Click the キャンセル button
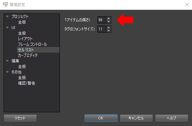Screen dimensions: 192x126 pyautogui.click(x=136, y=118)
